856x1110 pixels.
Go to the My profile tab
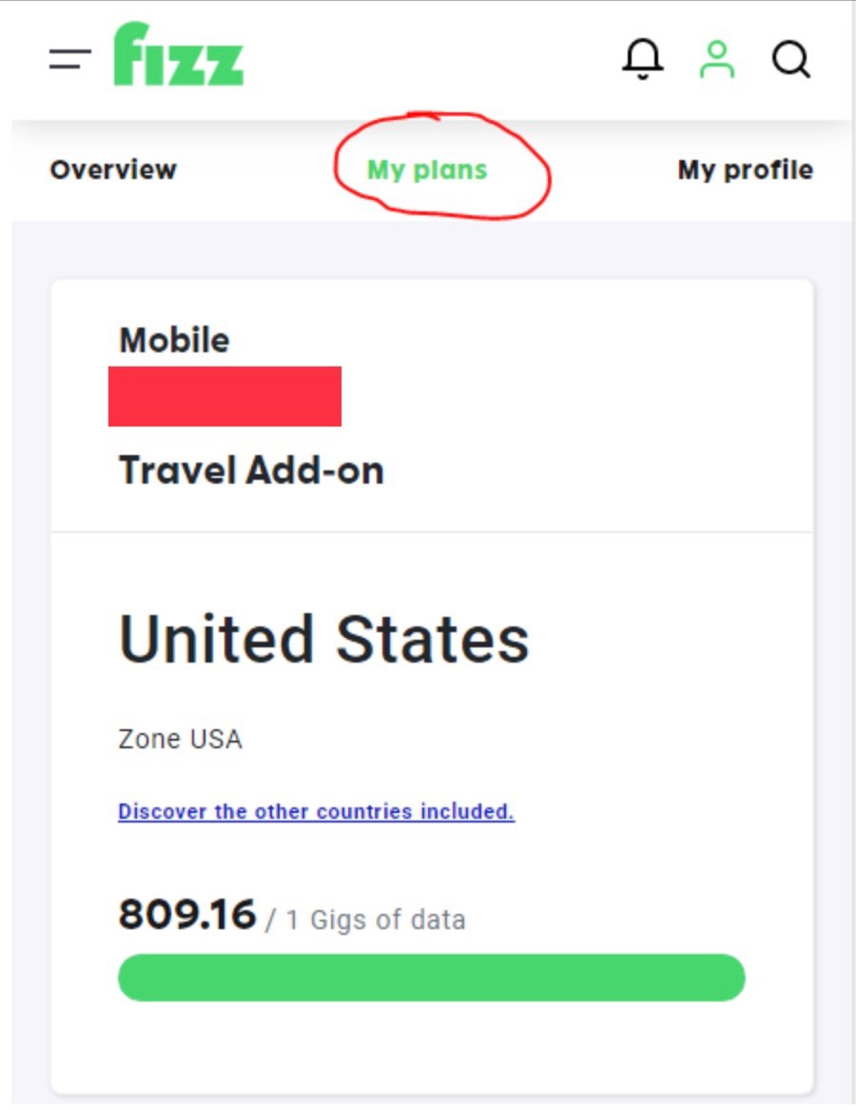(745, 170)
